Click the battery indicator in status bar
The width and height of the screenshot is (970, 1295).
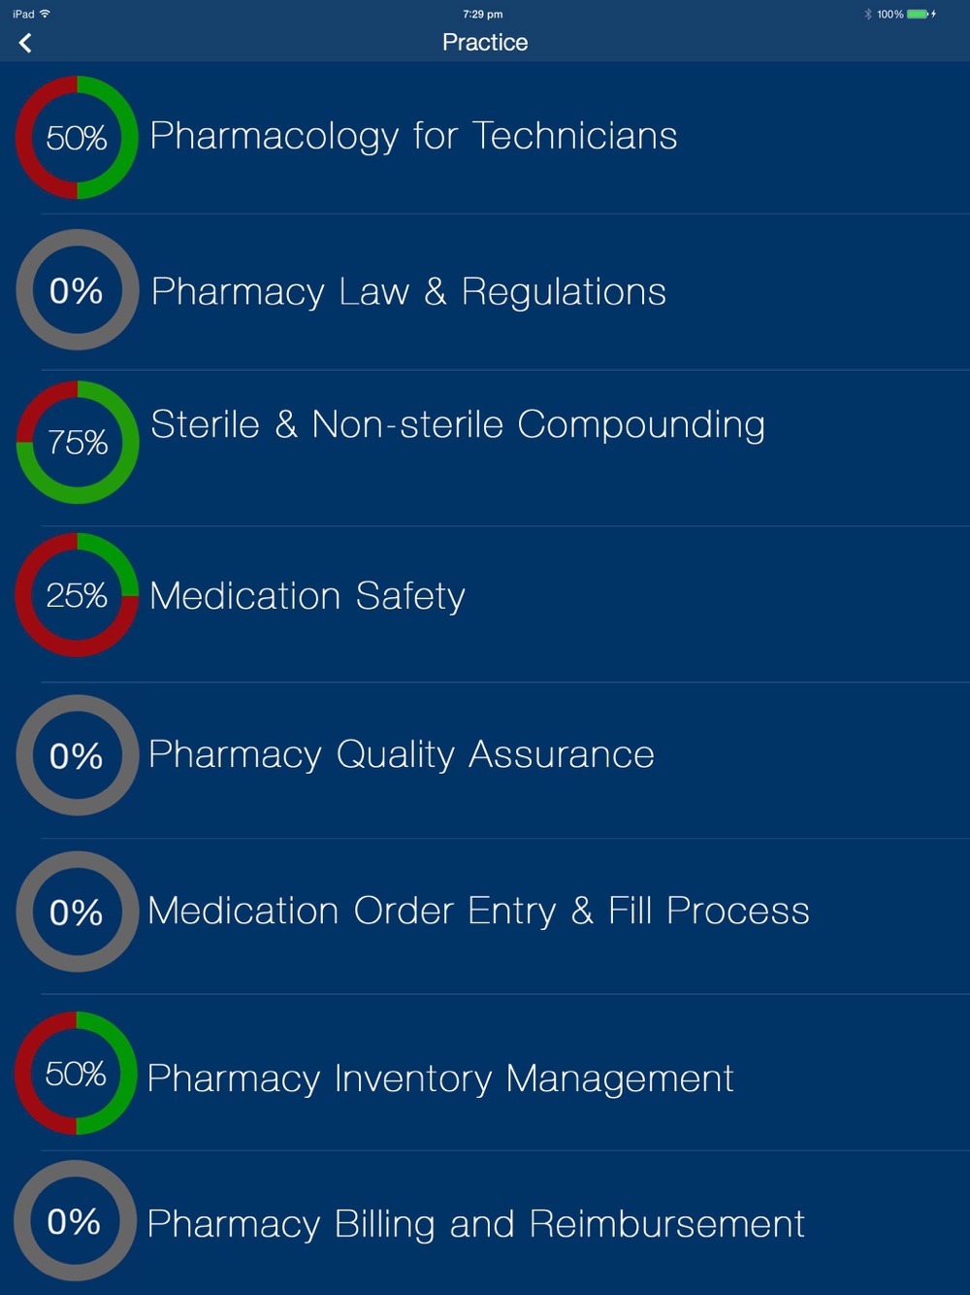tap(918, 15)
